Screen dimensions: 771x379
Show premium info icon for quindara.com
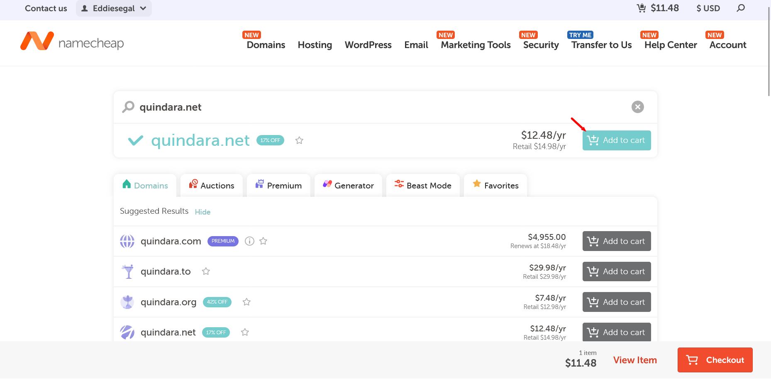coord(249,241)
